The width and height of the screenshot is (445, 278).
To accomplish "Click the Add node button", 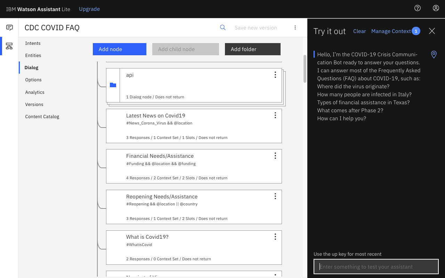I will tap(120, 49).
